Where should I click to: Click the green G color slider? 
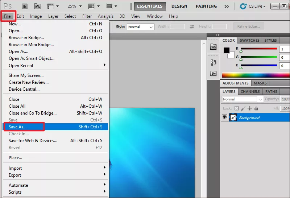259,57
